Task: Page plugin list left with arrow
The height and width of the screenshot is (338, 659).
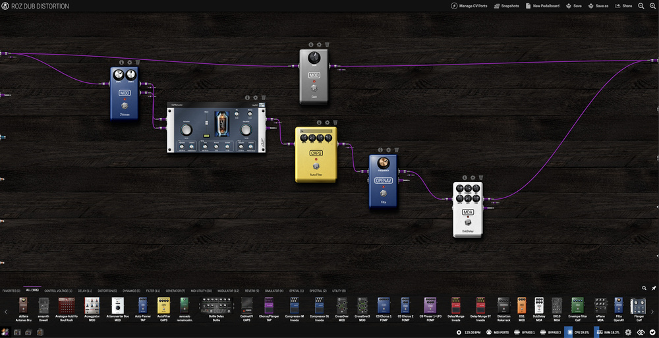Action: pyautogui.click(x=6, y=312)
